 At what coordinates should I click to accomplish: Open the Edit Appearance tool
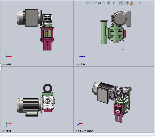128,3
